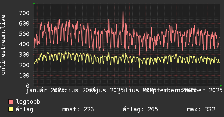Click the yellow átlag legend swatch

tap(11, 109)
